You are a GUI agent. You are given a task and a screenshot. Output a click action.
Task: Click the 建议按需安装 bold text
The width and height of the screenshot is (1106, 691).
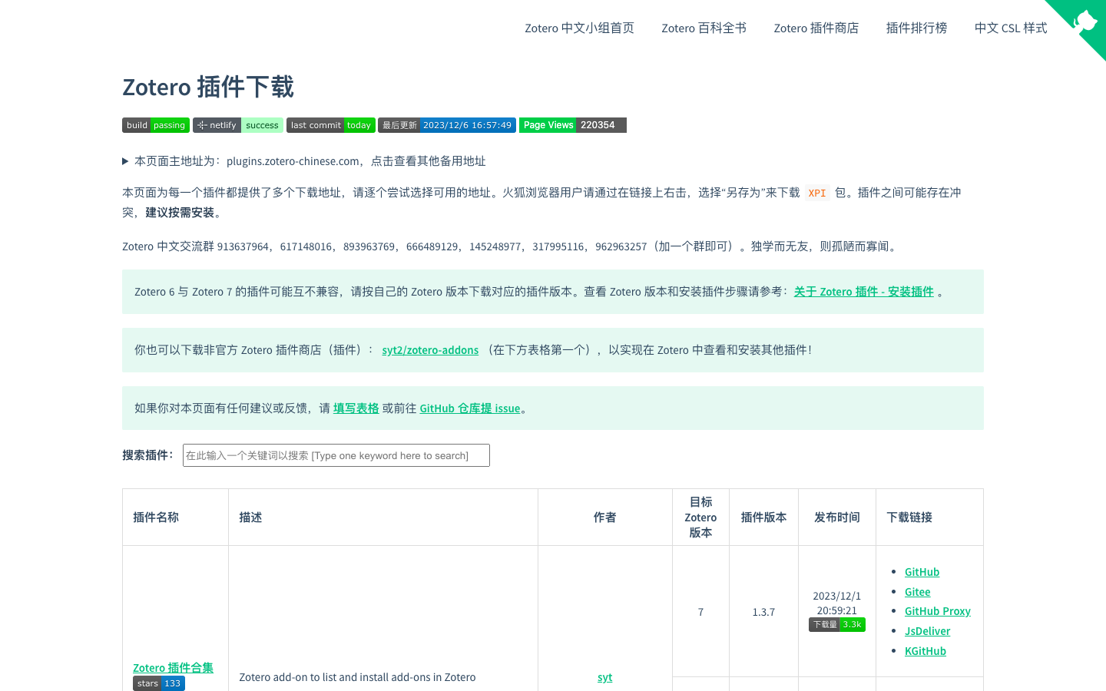180,213
